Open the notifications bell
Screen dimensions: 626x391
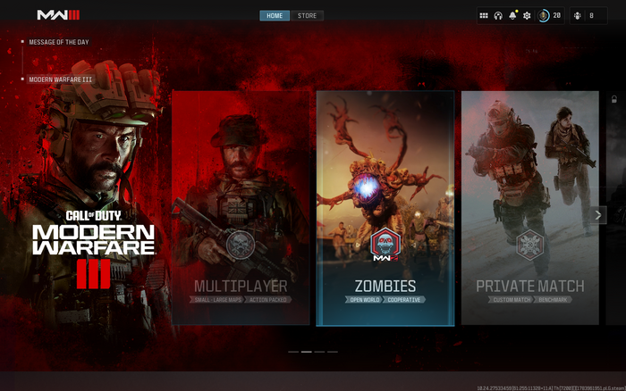[x=512, y=15]
